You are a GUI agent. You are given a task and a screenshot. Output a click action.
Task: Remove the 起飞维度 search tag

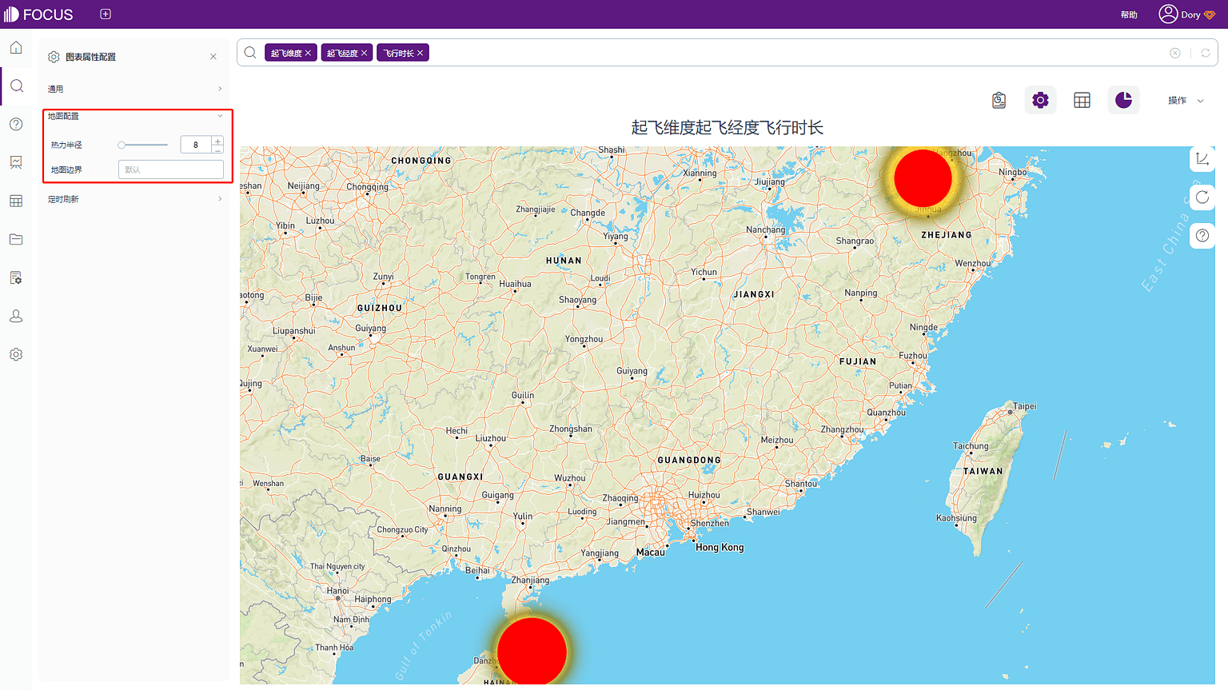308,54
